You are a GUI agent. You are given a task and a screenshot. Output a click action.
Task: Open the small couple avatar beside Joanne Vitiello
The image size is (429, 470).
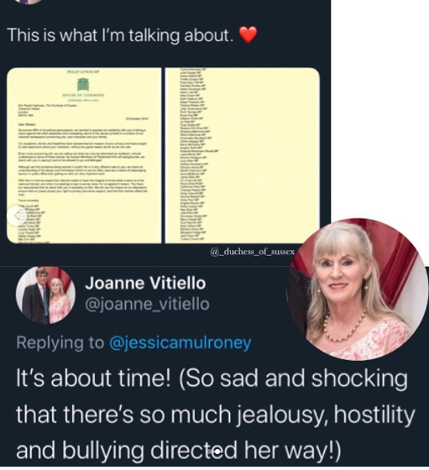coord(45,295)
